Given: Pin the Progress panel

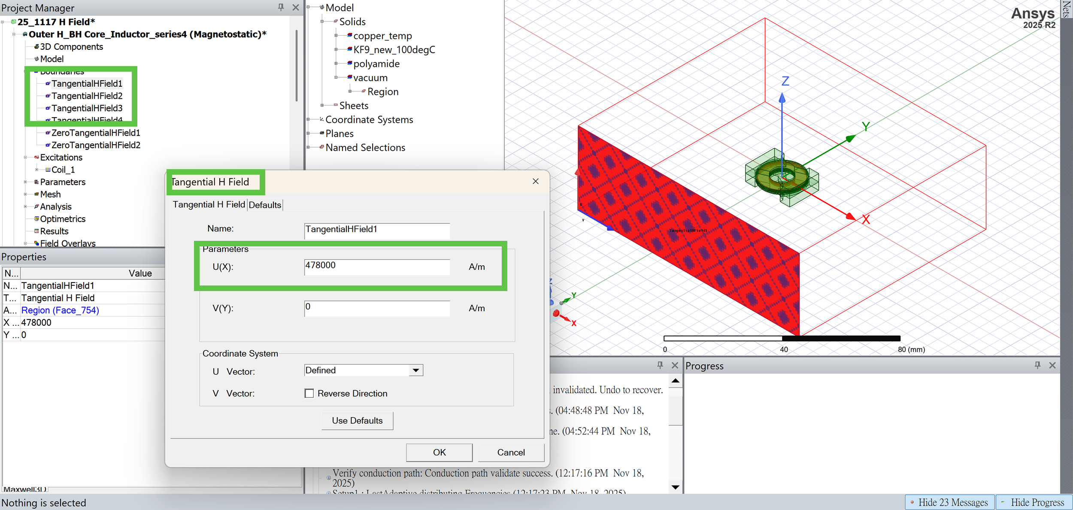Looking at the screenshot, I should coord(1037,365).
